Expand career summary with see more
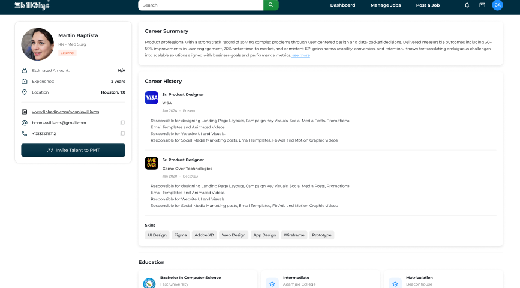This screenshot has width=520, height=288. [x=301, y=55]
